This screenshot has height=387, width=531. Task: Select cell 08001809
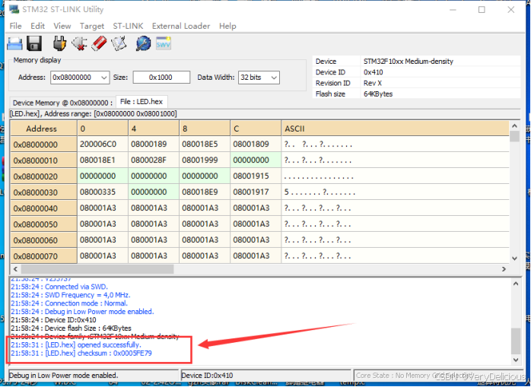256,144
